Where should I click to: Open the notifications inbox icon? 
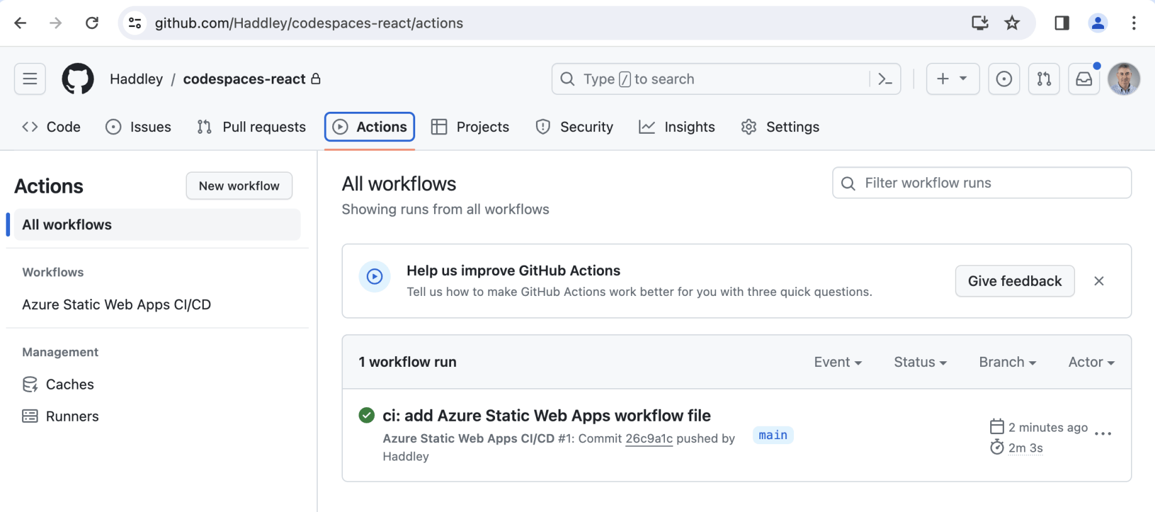point(1084,79)
